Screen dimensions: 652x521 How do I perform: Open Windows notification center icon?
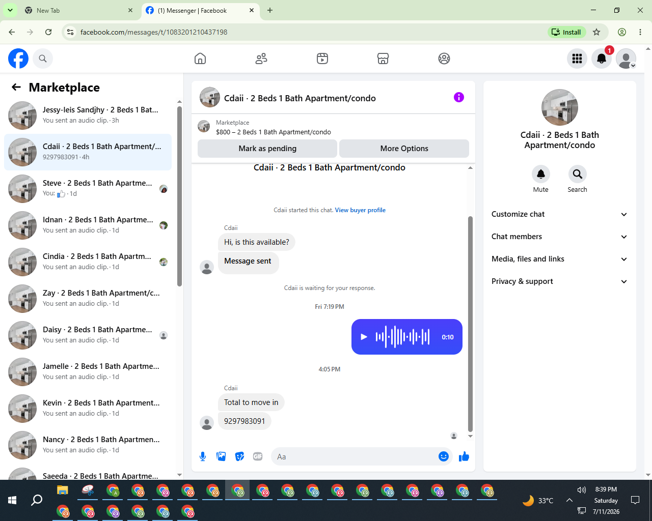635,500
